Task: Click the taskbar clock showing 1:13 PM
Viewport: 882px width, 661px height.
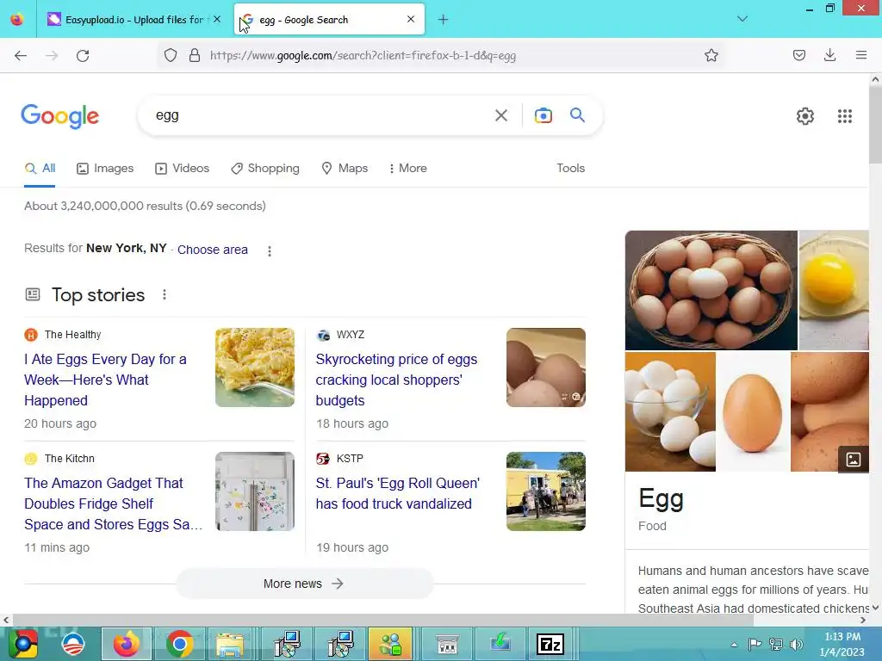Action: point(842,644)
